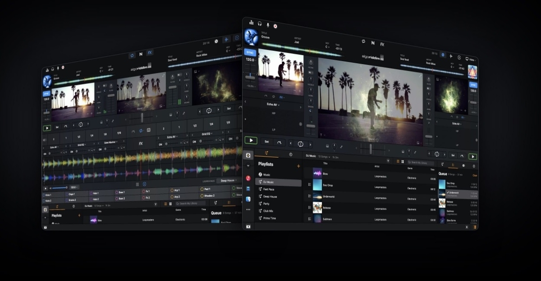The height and width of the screenshot is (281, 541).
Task: Click microphone icon in right window
Action: (267, 25)
